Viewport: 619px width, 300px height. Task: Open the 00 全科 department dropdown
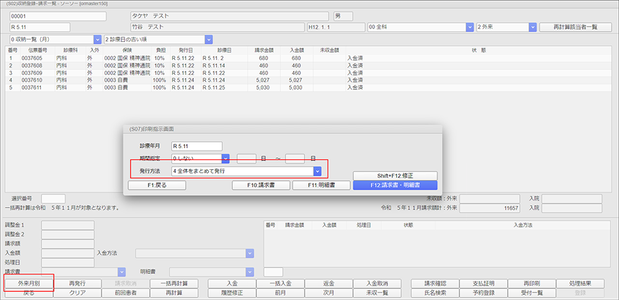[x=470, y=27]
